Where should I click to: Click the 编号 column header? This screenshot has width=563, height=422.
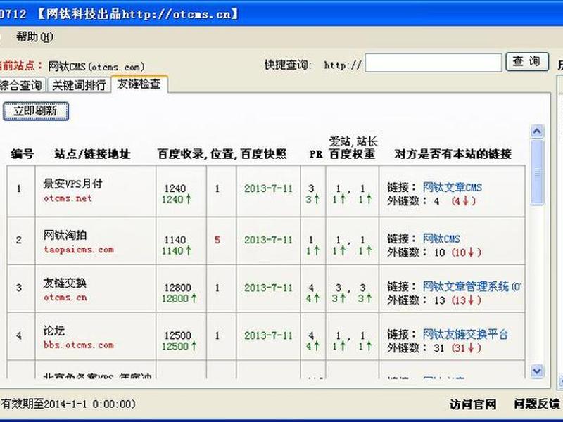(x=22, y=154)
